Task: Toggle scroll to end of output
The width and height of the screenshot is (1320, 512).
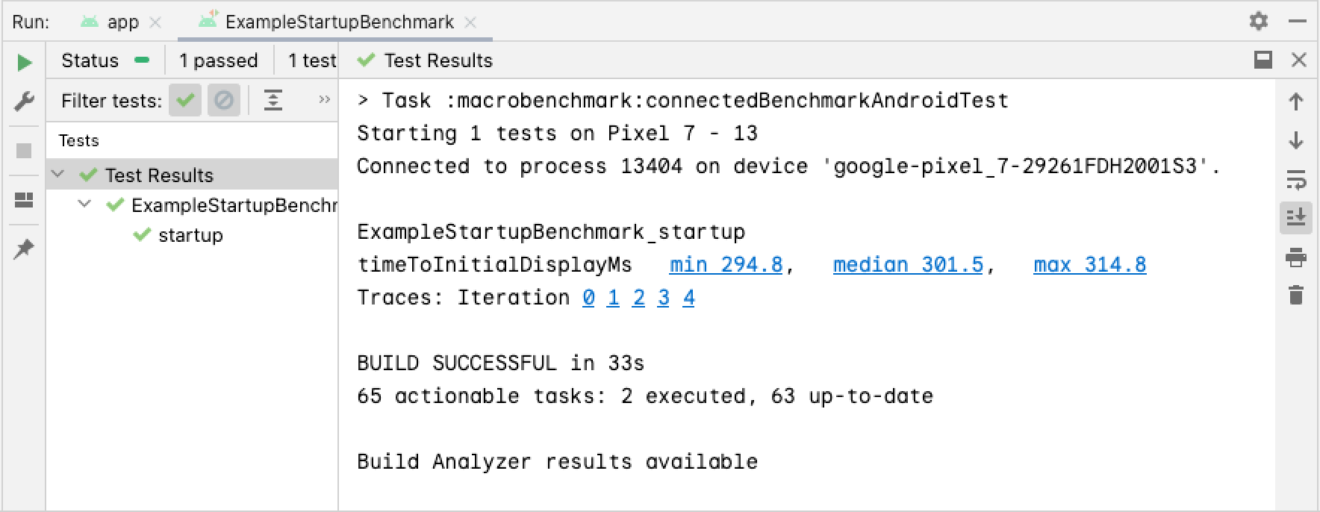Action: (1296, 218)
